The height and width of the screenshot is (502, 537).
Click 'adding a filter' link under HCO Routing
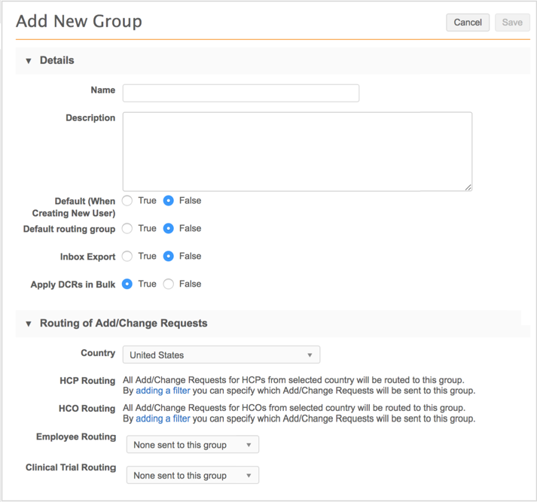pos(163,418)
